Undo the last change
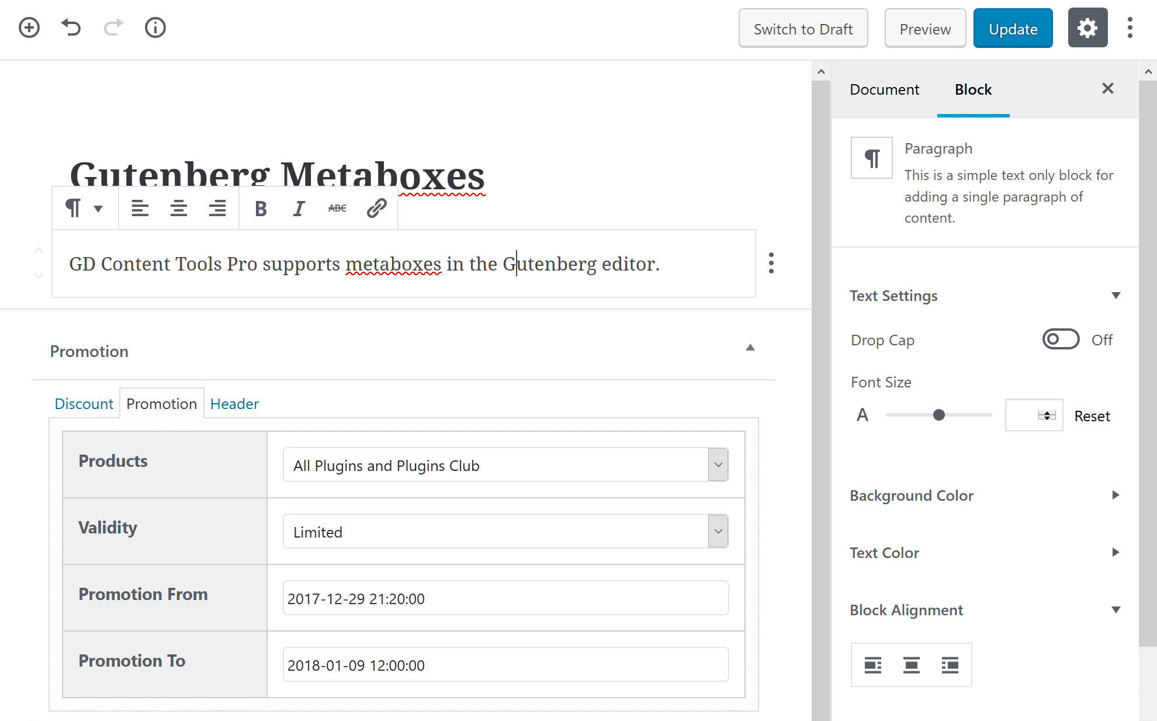This screenshot has width=1157, height=721. 71,28
